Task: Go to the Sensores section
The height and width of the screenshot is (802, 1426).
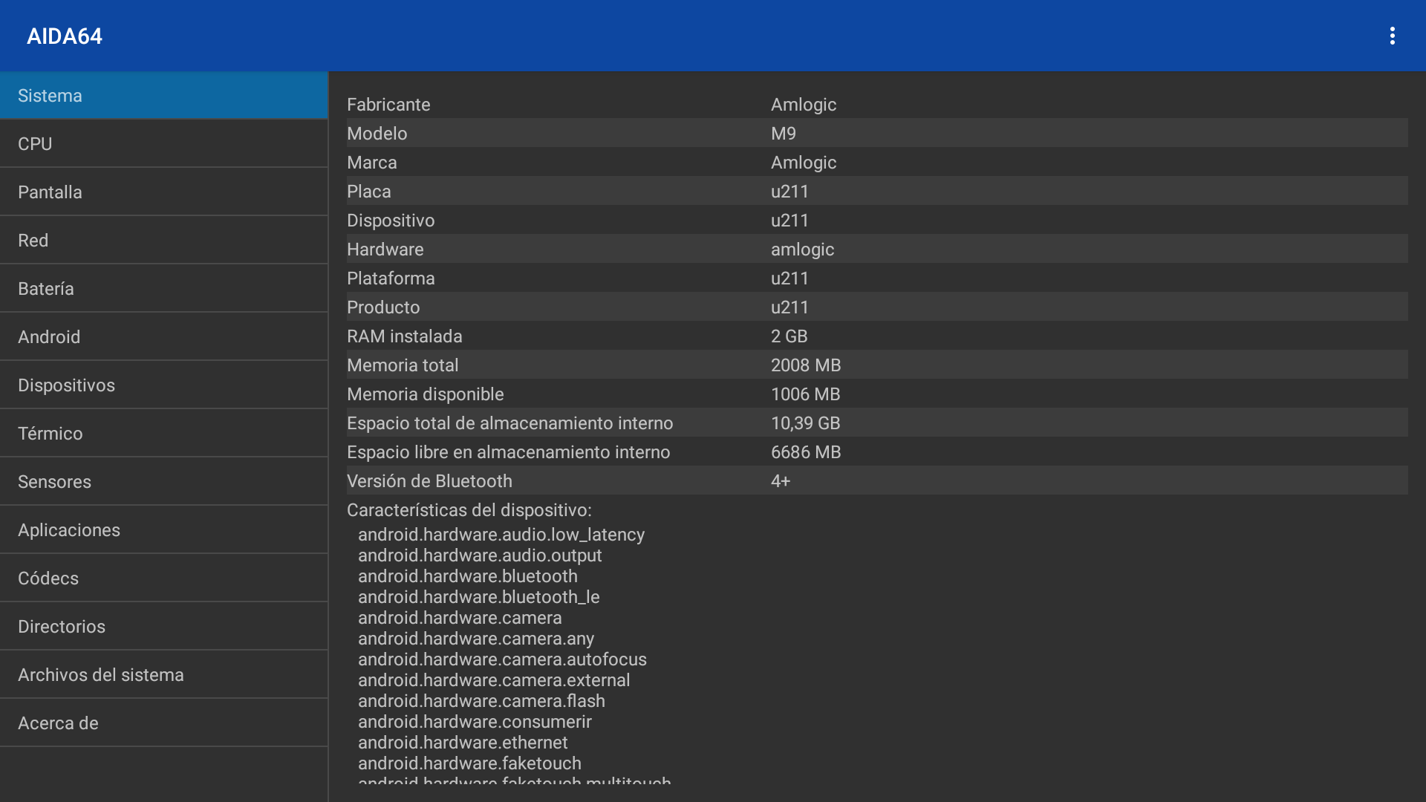Action: point(163,482)
